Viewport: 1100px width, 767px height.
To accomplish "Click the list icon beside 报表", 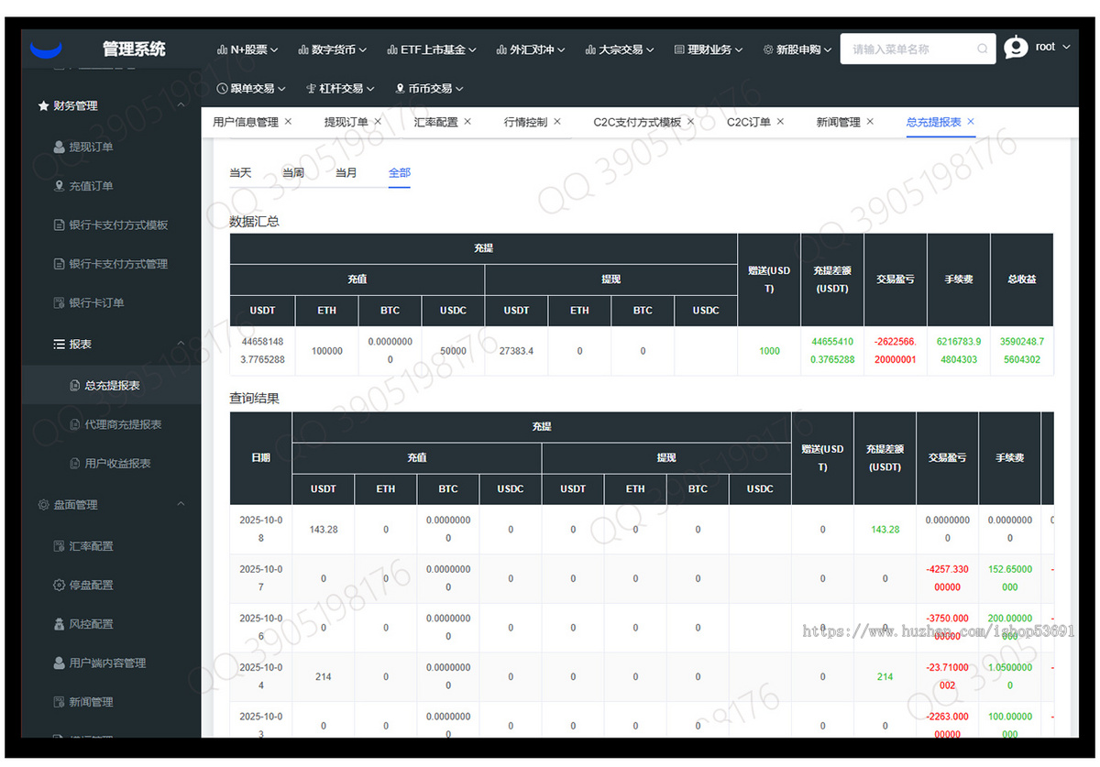I will (60, 345).
